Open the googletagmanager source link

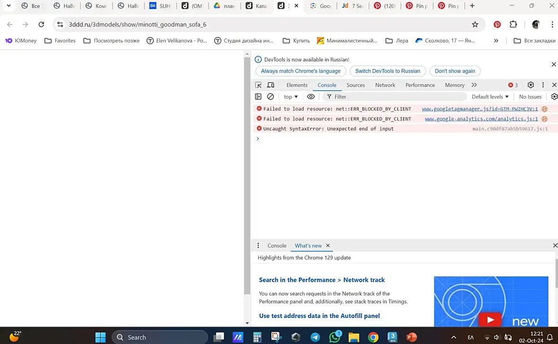click(480, 109)
